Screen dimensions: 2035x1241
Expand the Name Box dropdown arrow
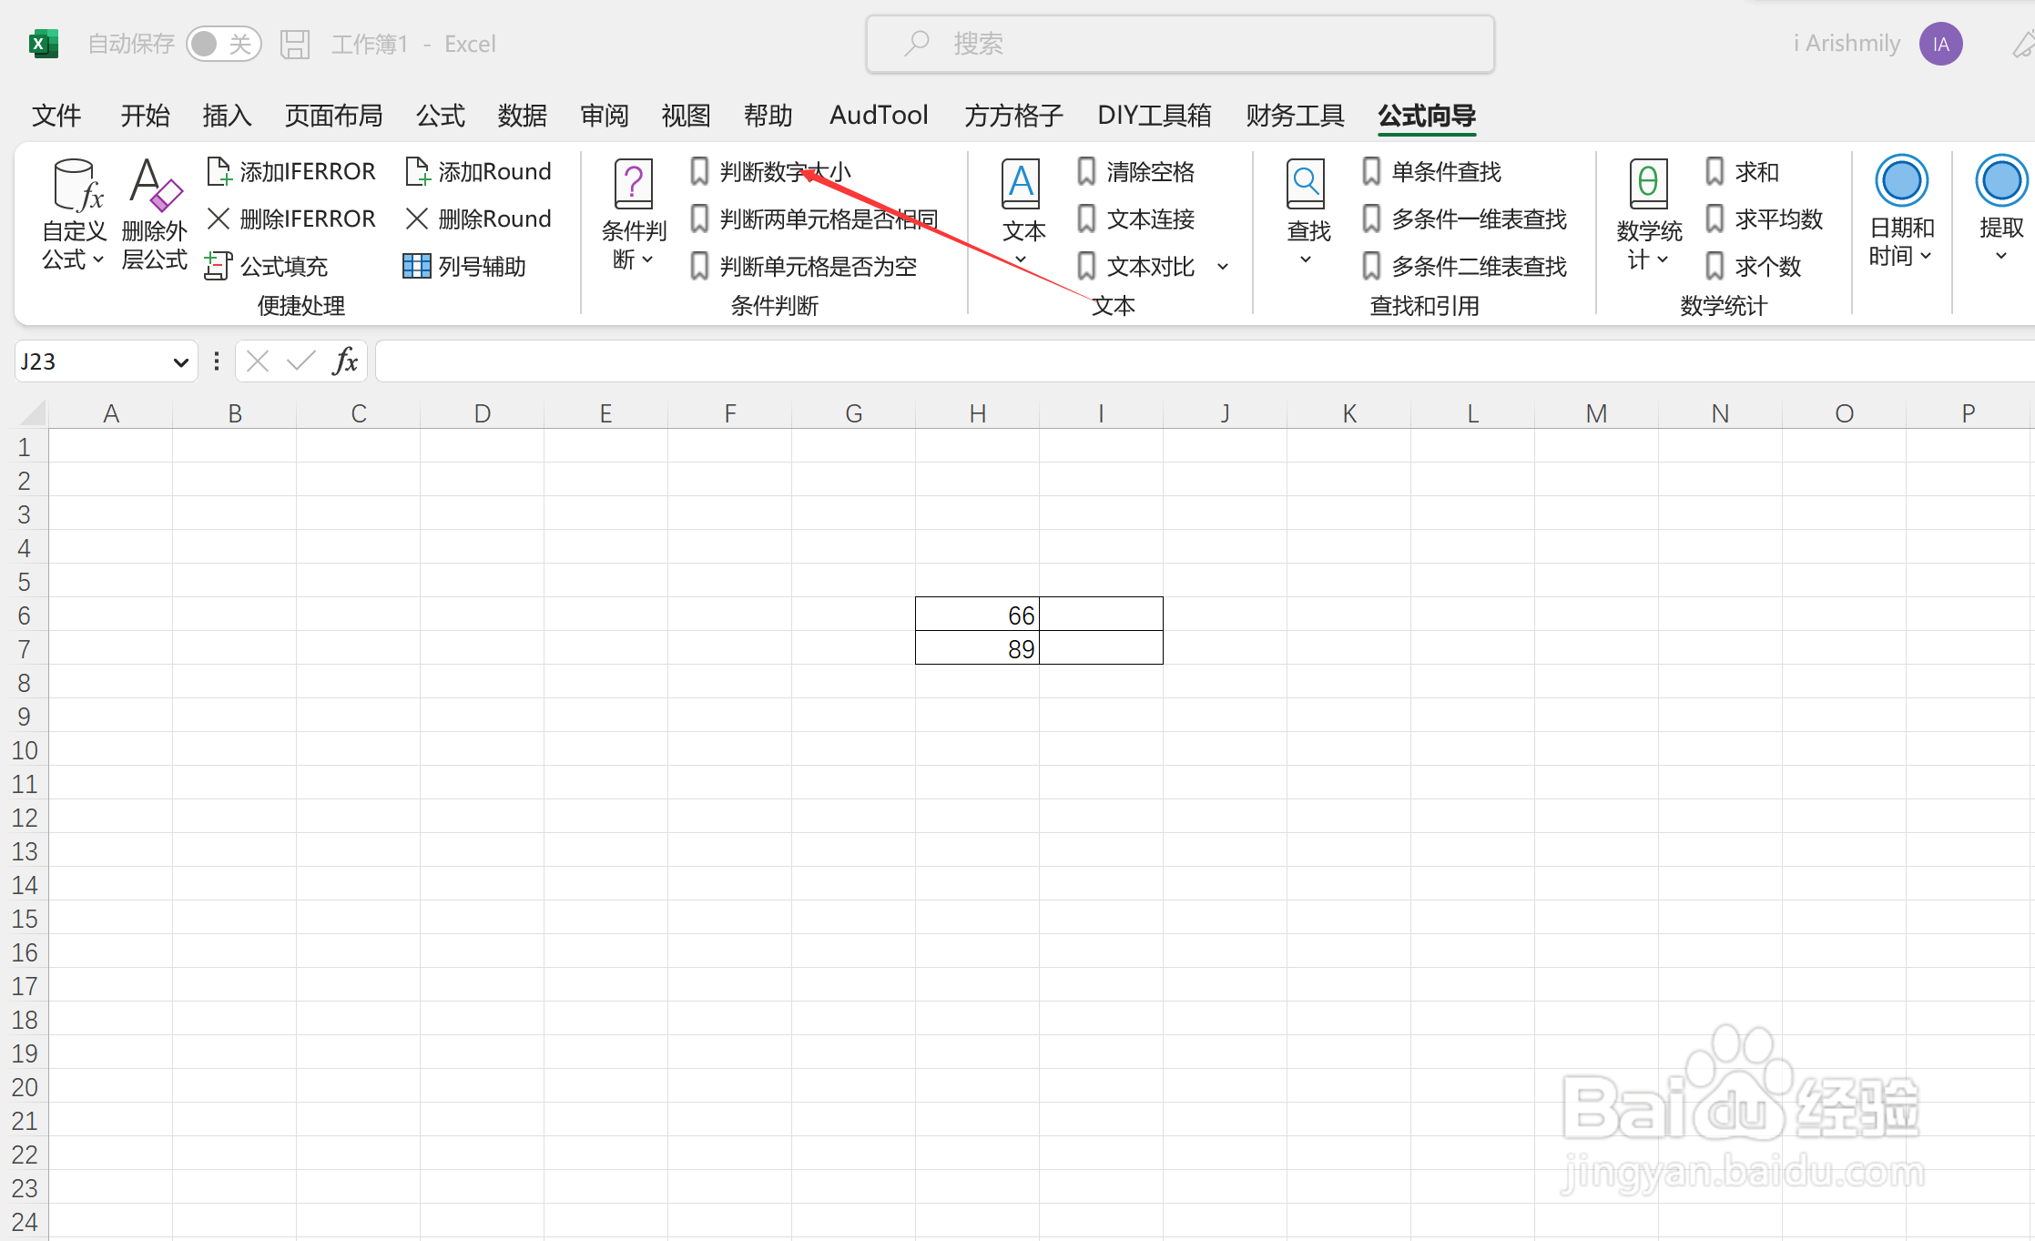(180, 362)
